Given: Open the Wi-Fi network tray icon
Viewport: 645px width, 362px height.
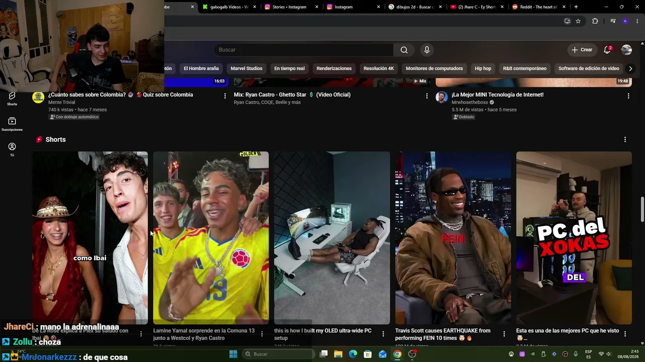Looking at the screenshot, I should tap(601, 354).
